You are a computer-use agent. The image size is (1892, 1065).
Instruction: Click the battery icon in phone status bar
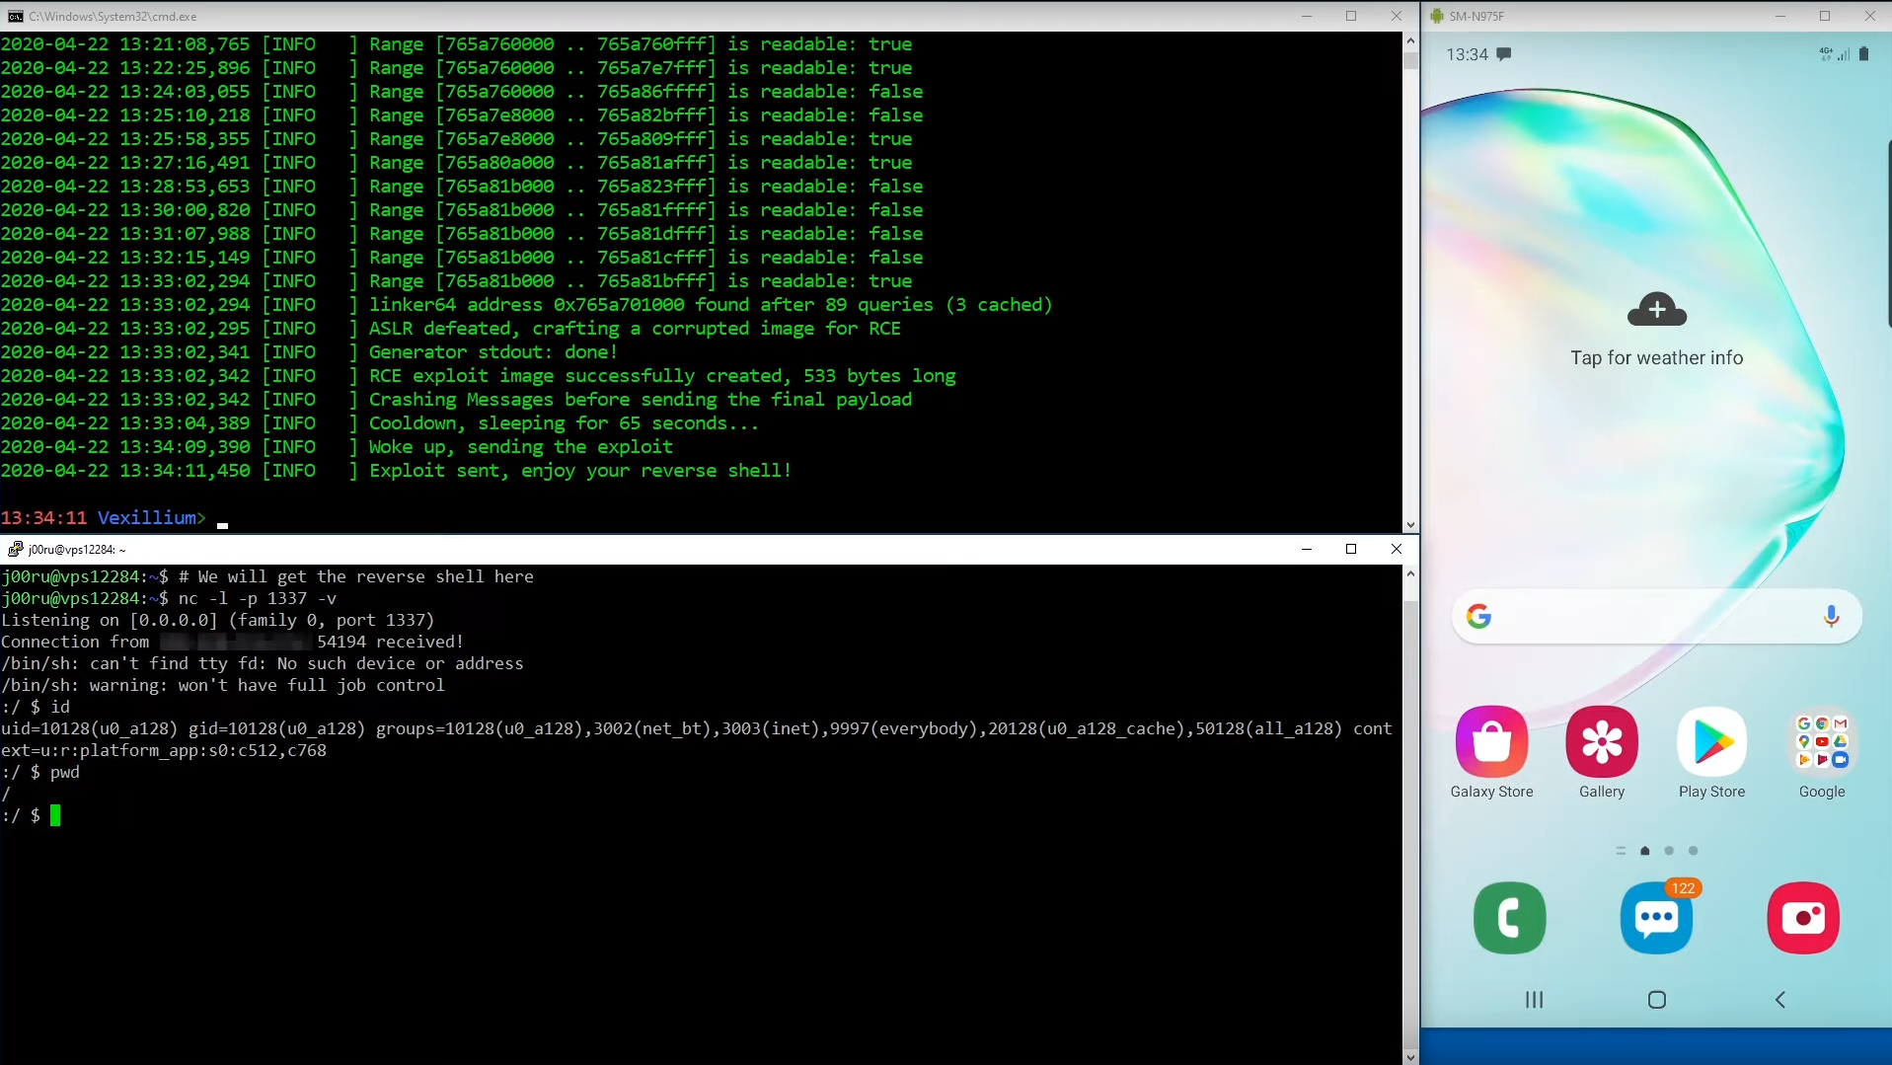pyautogui.click(x=1863, y=54)
